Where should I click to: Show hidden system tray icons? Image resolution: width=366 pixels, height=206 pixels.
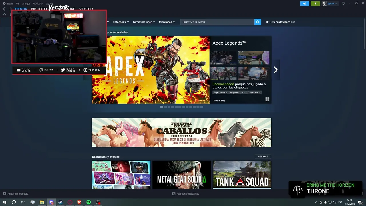[316, 202]
